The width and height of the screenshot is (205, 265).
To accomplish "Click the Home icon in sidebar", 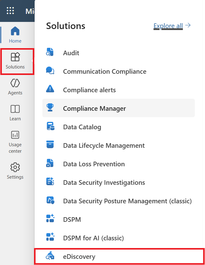I will (15, 31).
